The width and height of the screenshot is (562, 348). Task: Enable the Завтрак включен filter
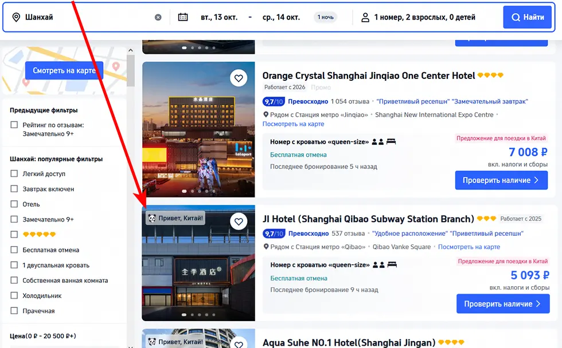(14, 188)
